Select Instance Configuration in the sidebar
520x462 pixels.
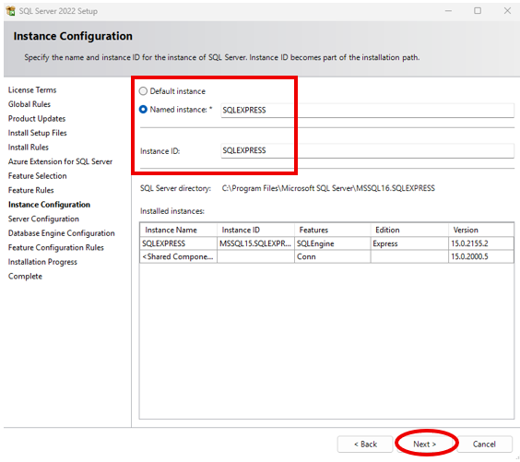click(49, 205)
